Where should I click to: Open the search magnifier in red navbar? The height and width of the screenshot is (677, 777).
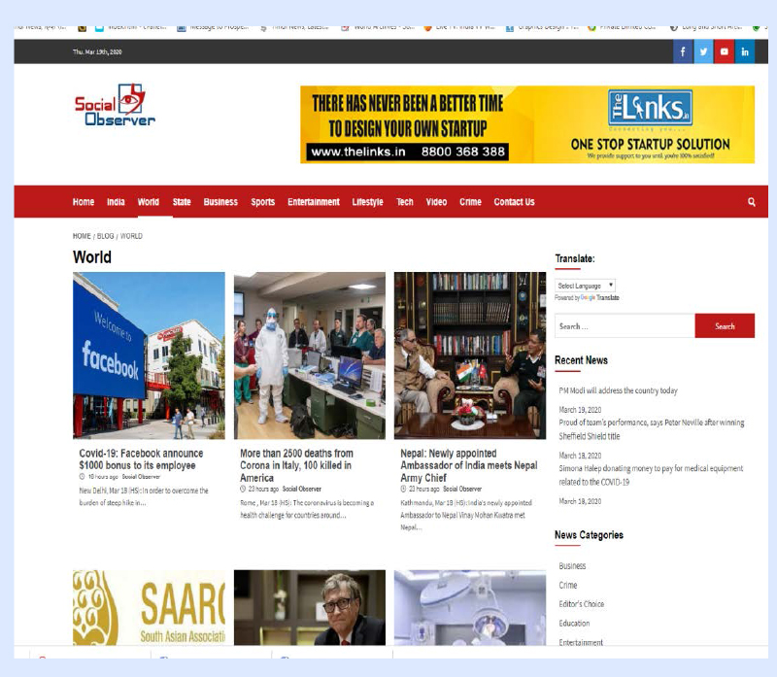(751, 202)
